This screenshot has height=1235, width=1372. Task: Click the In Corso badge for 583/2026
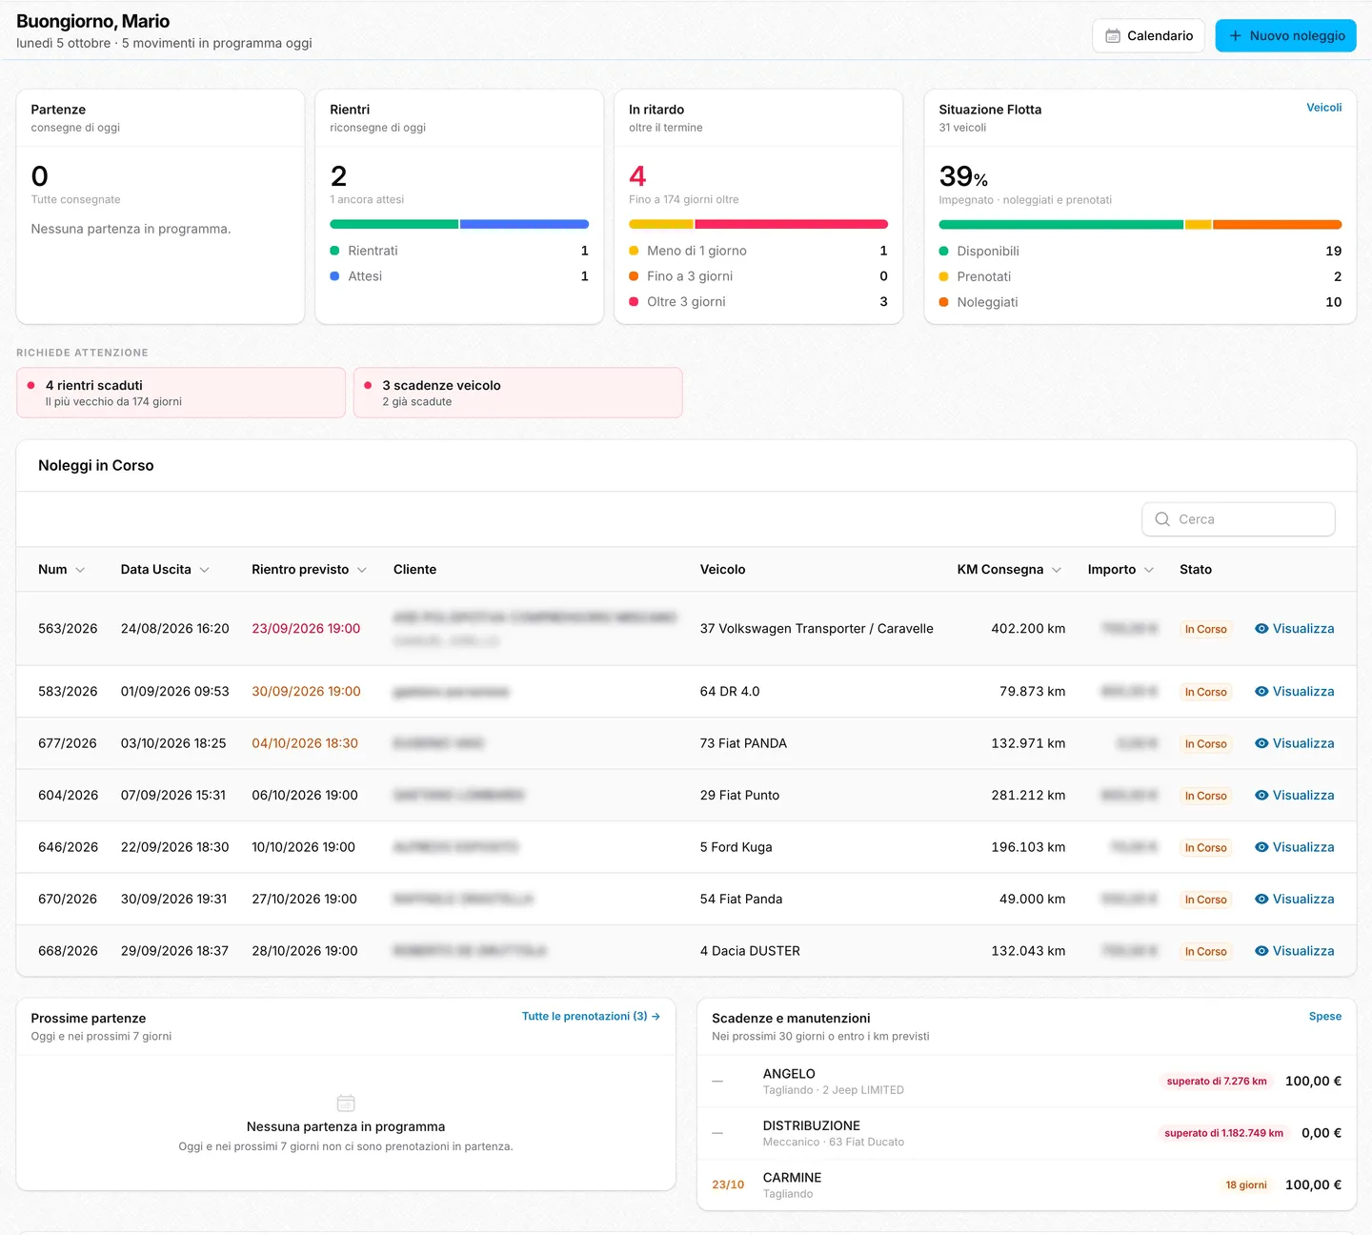[x=1205, y=692]
